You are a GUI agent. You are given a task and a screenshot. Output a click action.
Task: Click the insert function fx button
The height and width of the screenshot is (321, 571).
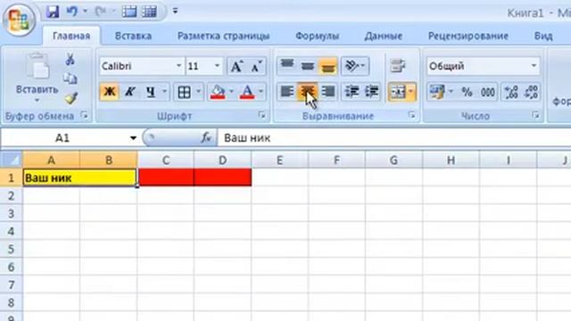point(206,138)
